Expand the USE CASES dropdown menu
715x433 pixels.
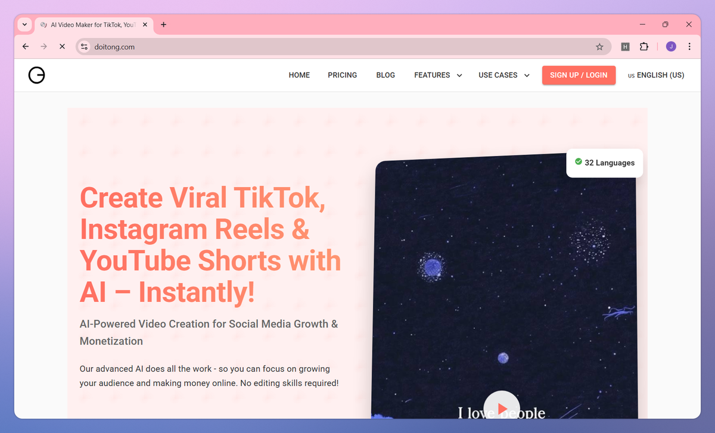click(504, 75)
